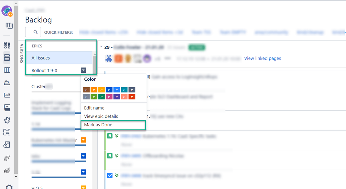Choose View epic details
The image size is (346, 189).
point(101,116)
